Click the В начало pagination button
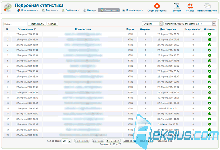Screen dimensions: 220x150 point(82,141)
